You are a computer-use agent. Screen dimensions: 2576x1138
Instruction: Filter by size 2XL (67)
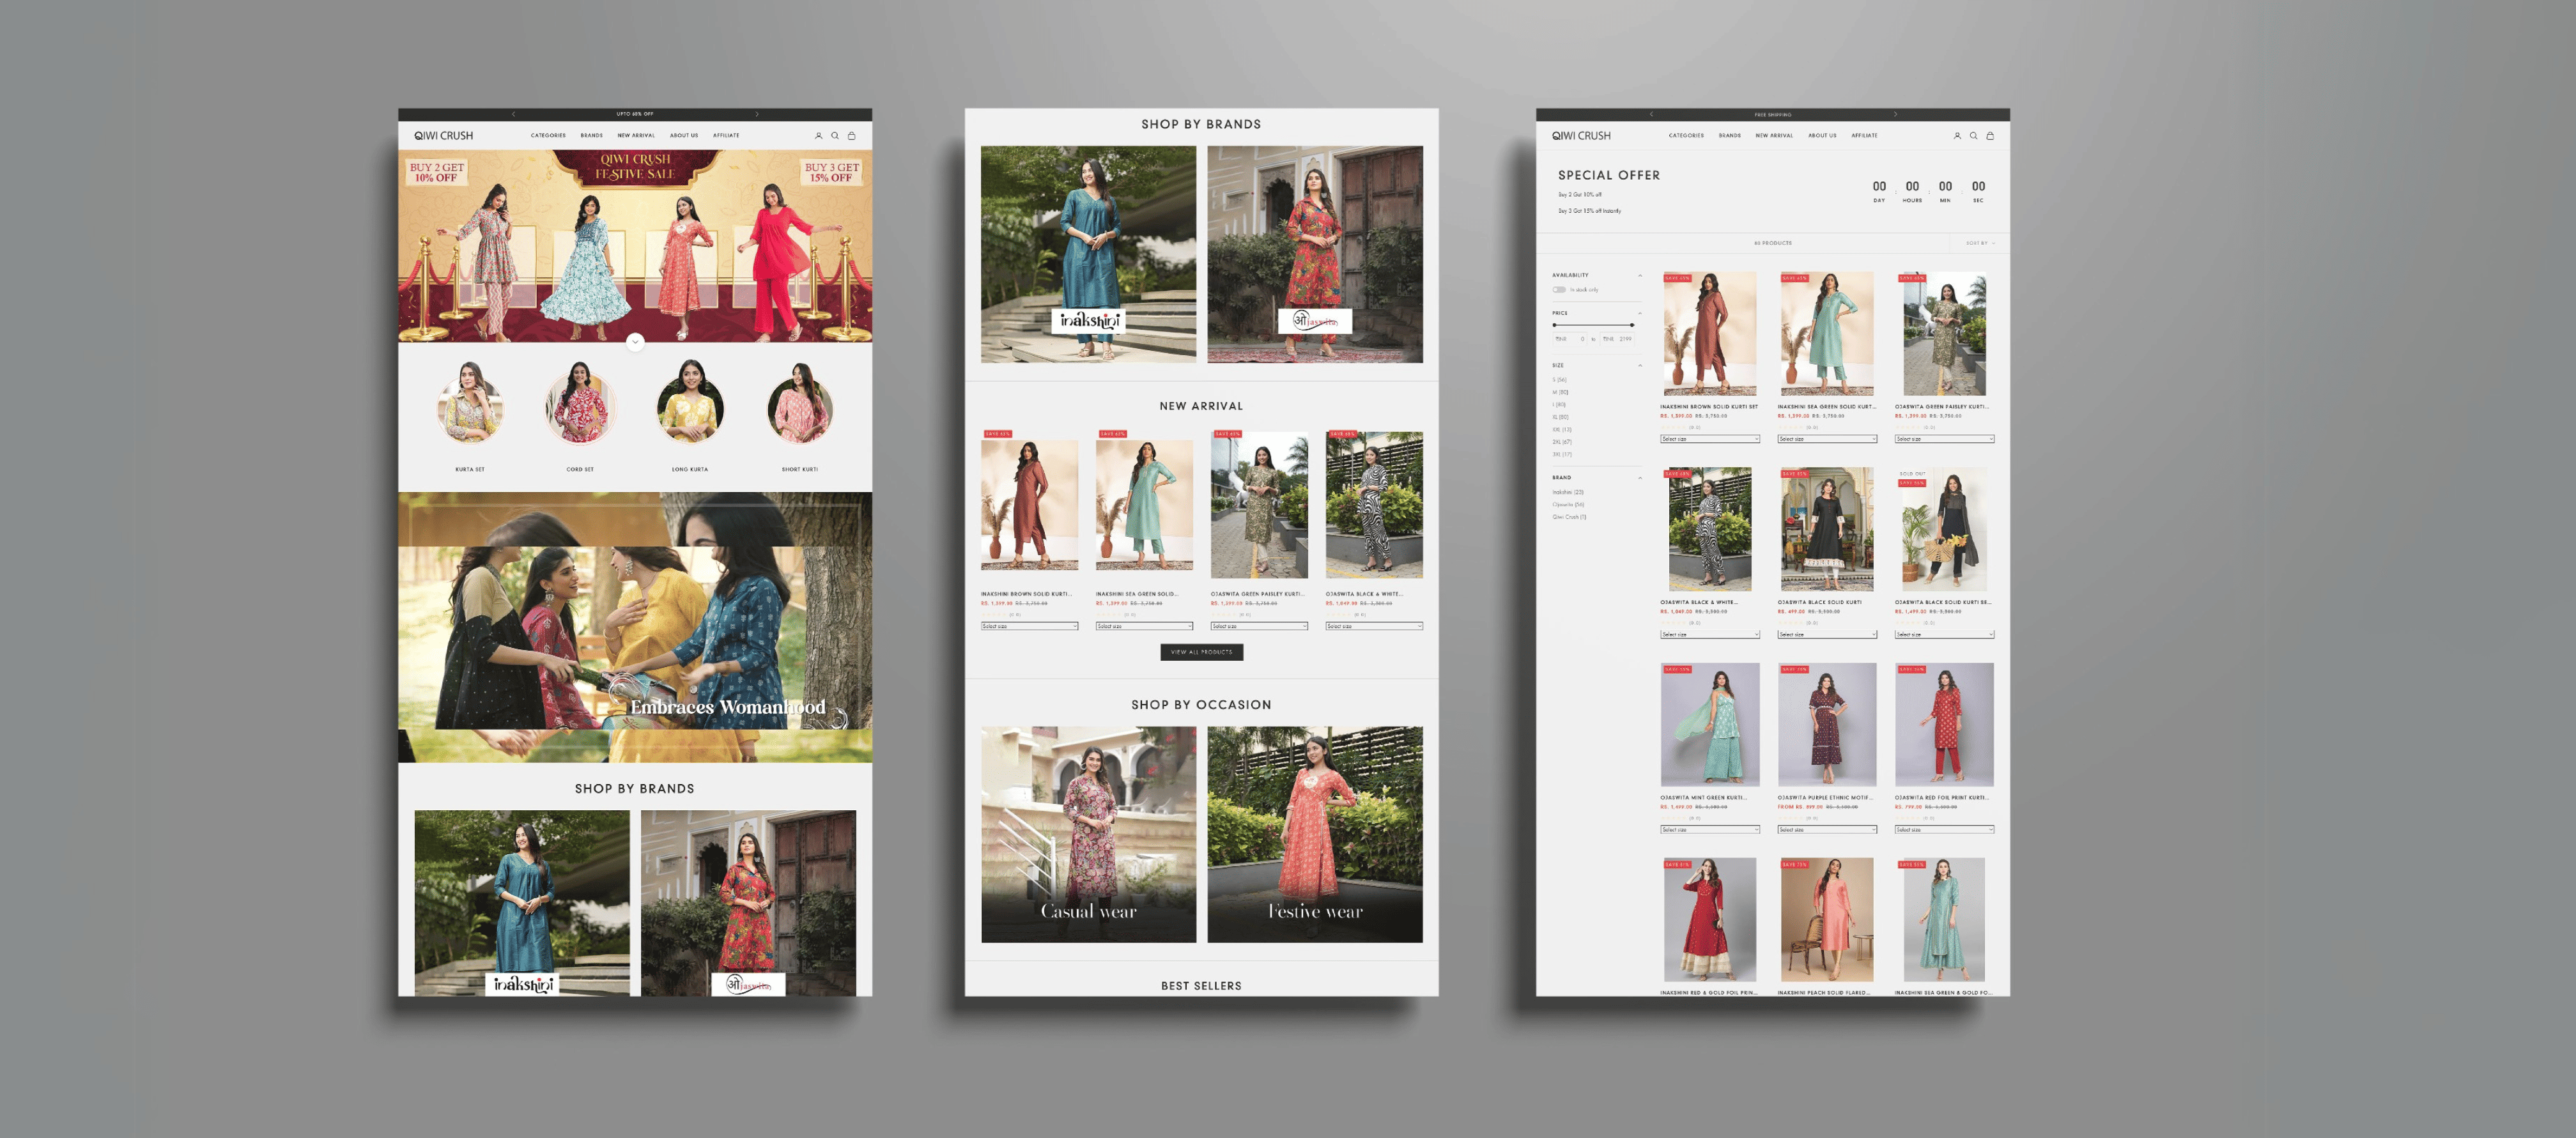point(1562,442)
